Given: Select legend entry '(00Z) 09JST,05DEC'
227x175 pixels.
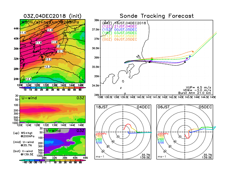Looking at the screenshot, I should coord(120,39).
